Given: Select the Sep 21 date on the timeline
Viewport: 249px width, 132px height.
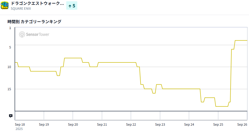Looking at the screenshot, I should 102,125.
